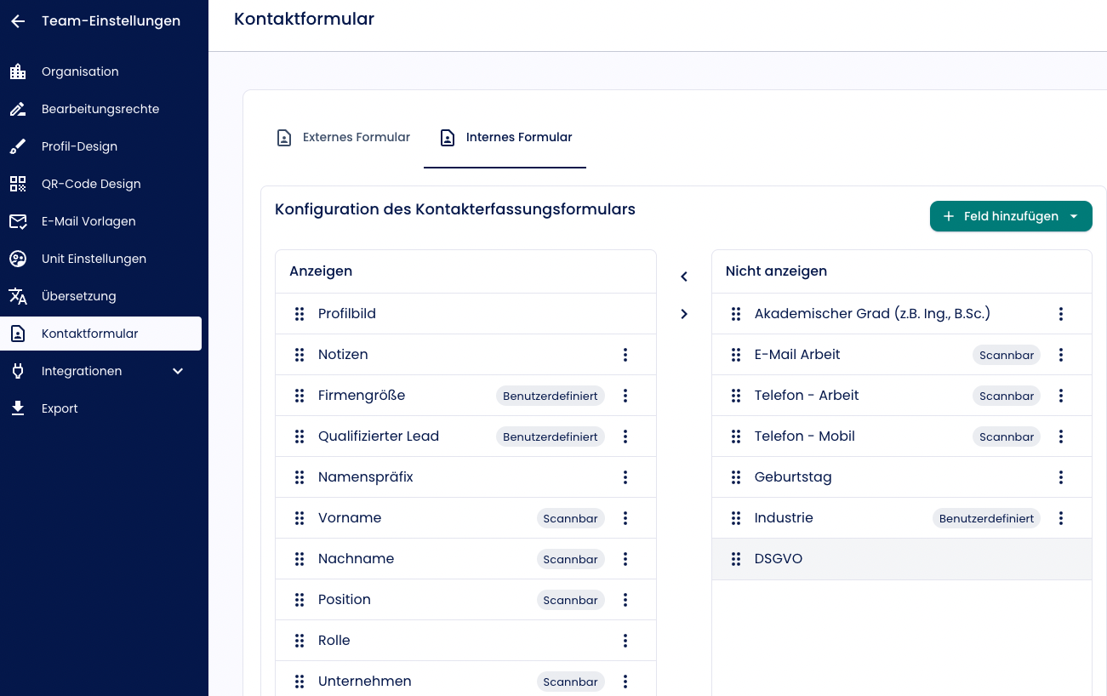
Task: Expand the Integrationen chevron
Action: pos(178,371)
